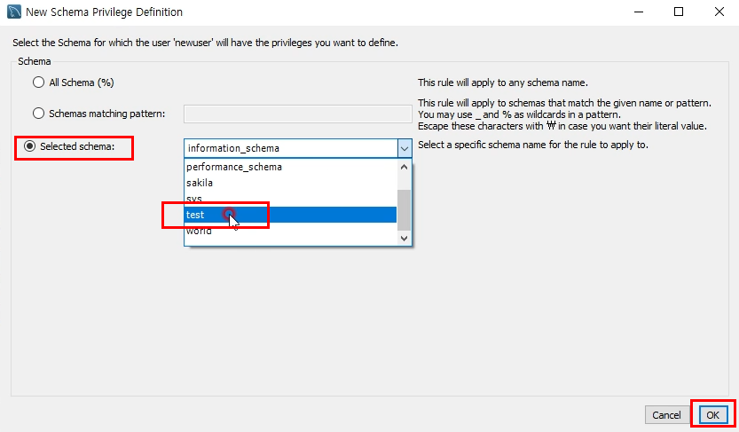Image resolution: width=739 pixels, height=432 pixels.
Task: Select the All Schema (%) radio button
Action: (x=39, y=82)
